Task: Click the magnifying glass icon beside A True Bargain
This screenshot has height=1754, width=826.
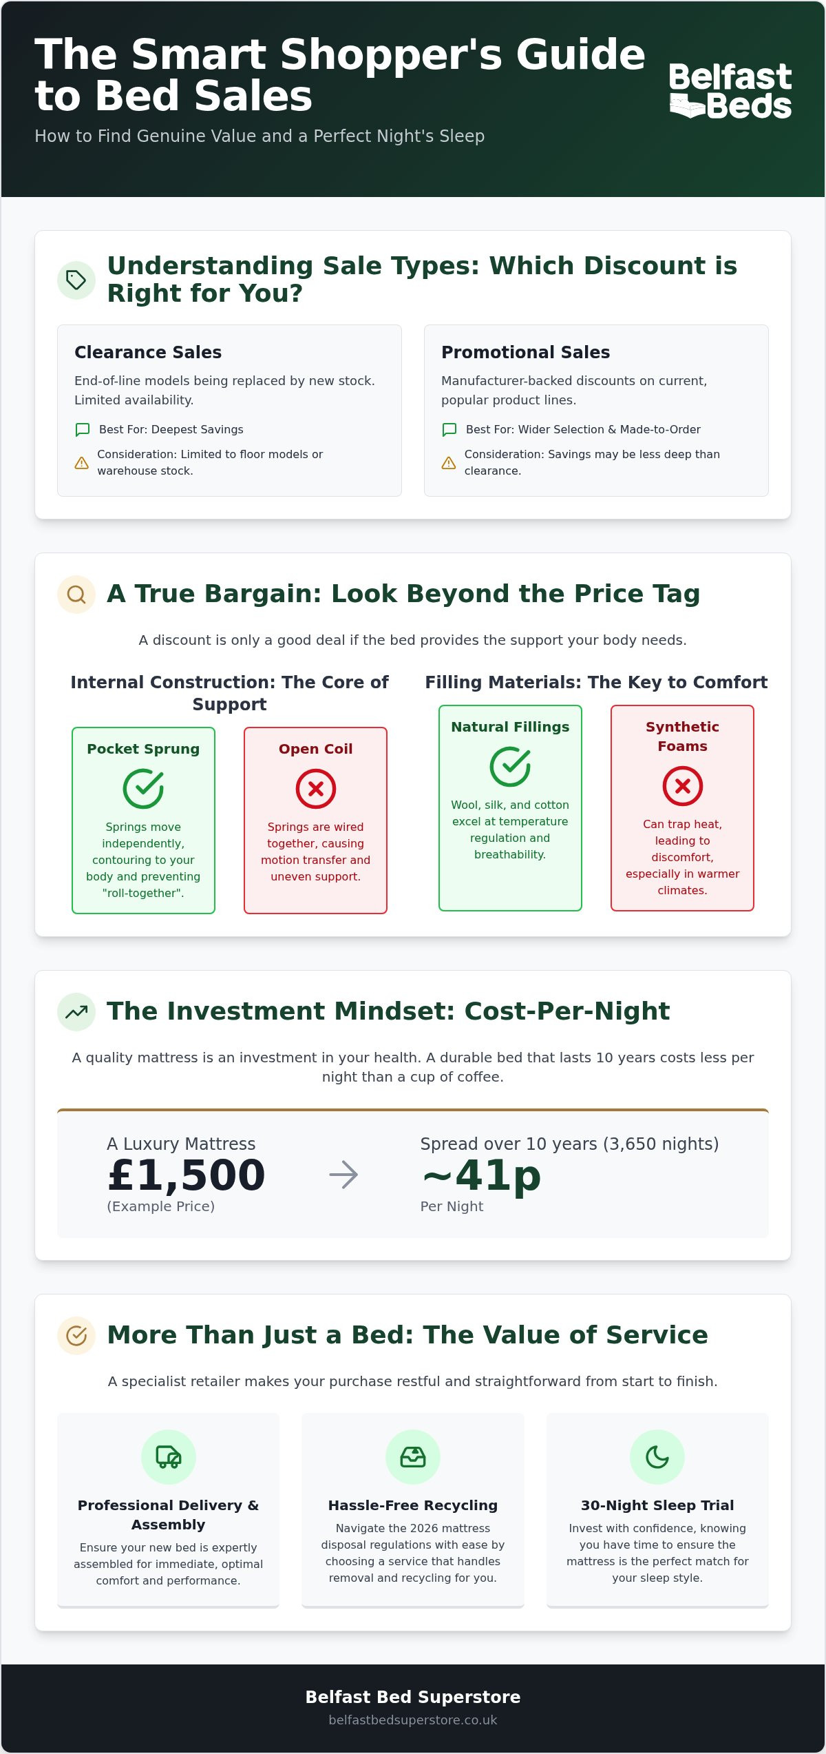Action: pyautogui.click(x=76, y=594)
